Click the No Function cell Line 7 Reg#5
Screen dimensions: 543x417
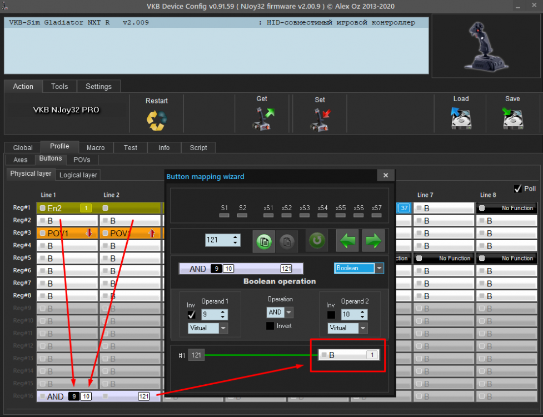[444, 259]
